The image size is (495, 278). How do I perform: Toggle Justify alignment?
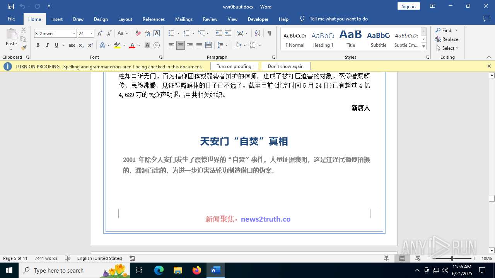click(x=199, y=45)
